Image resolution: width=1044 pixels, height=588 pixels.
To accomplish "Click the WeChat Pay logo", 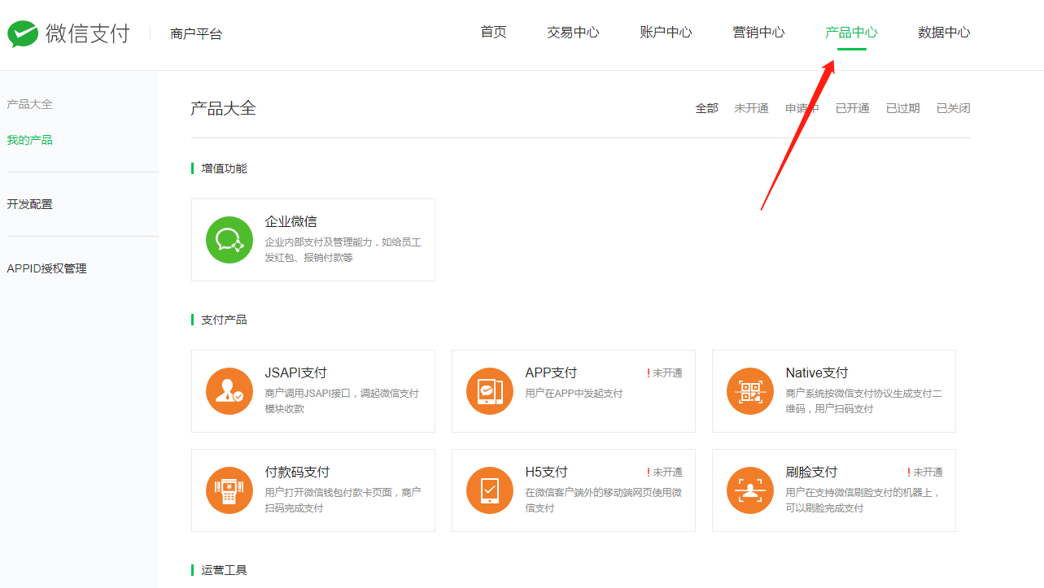I will click(x=68, y=33).
